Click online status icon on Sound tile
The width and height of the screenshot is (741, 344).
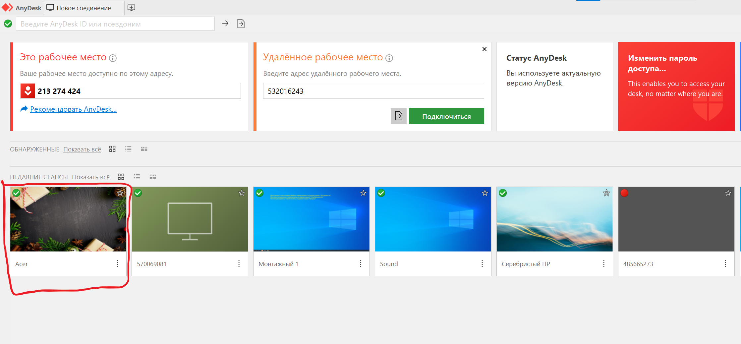coord(381,193)
